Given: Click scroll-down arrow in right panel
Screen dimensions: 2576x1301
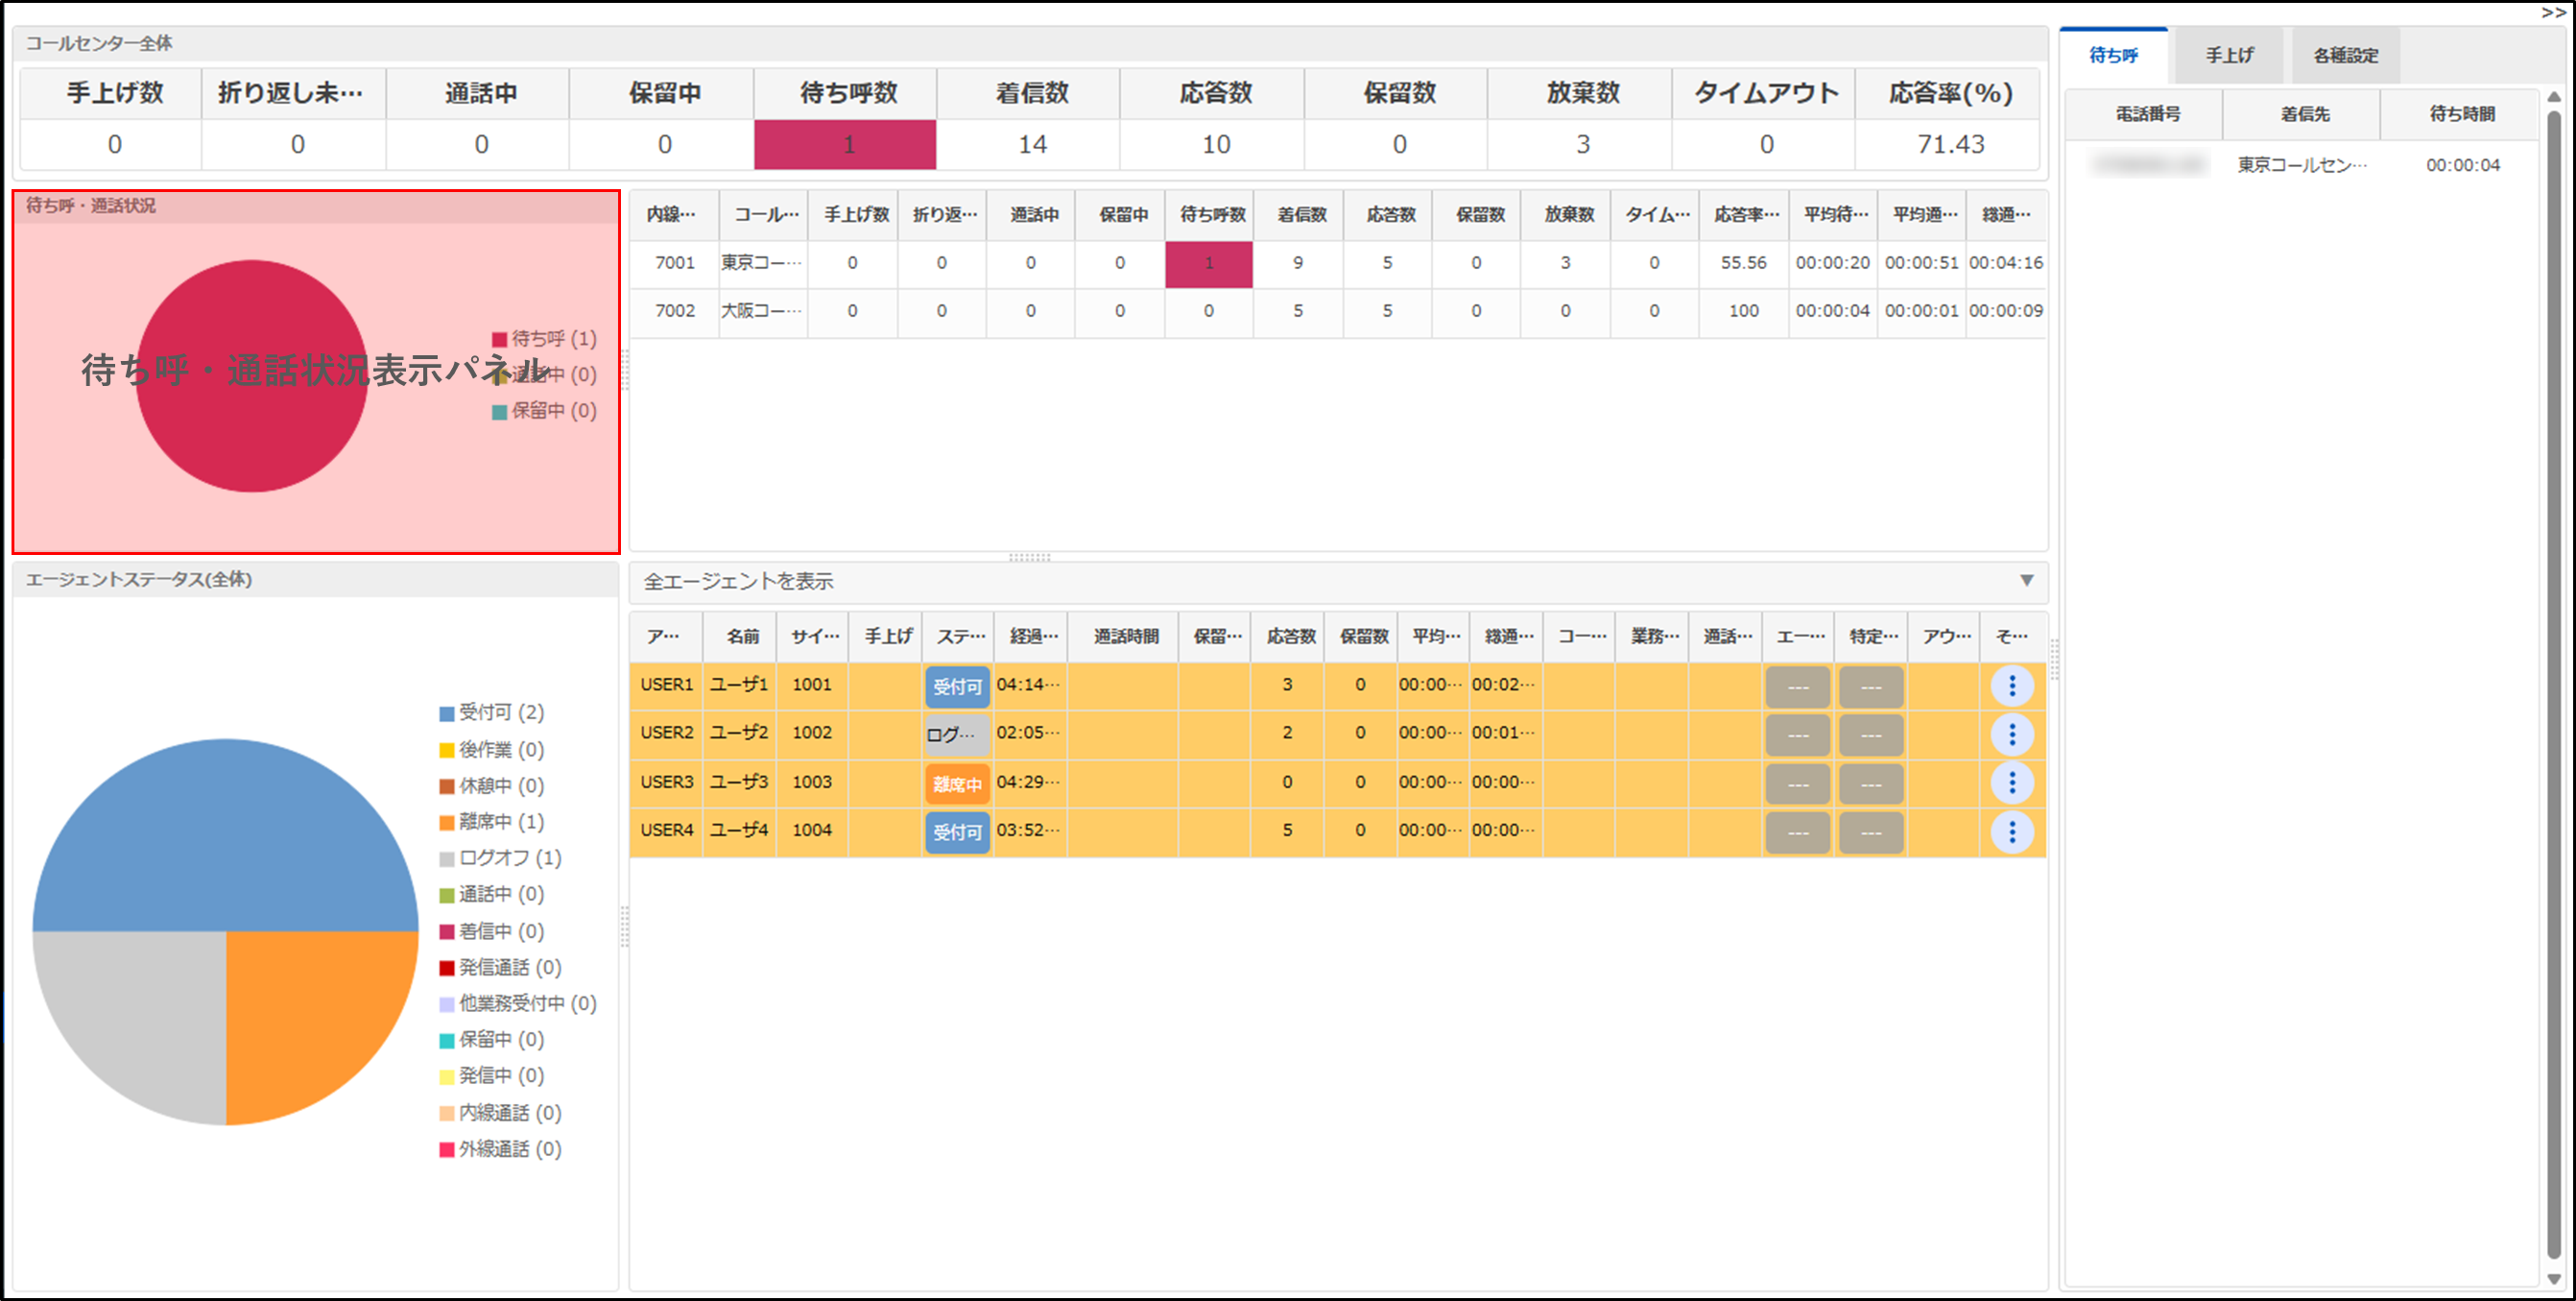Looking at the screenshot, I should [2553, 1278].
